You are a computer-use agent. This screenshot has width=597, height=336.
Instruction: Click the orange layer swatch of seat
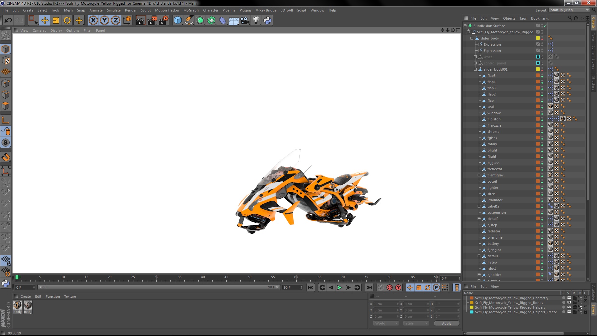[538, 107]
